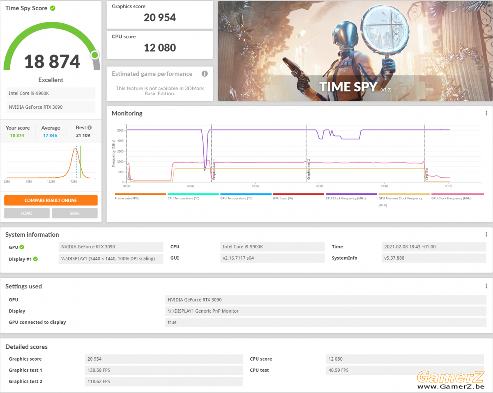
Task: Toggle the CPU Clock Frequency legend series
Action: (x=351, y=197)
